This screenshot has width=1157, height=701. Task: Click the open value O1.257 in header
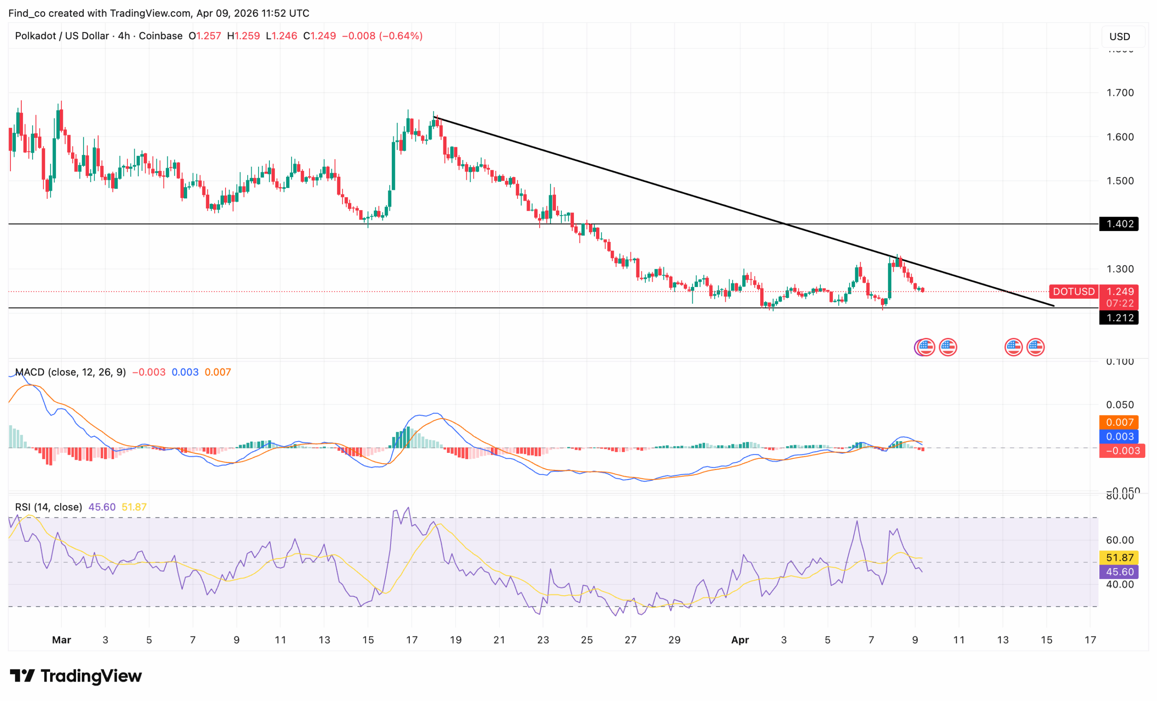point(205,36)
